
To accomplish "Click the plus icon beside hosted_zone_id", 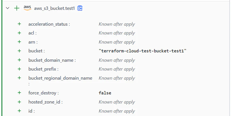I will (19, 102).
